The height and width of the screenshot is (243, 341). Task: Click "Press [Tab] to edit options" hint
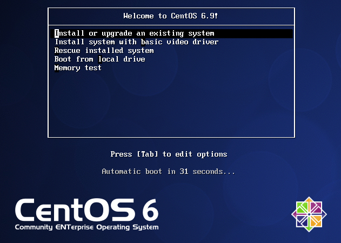(x=169, y=154)
